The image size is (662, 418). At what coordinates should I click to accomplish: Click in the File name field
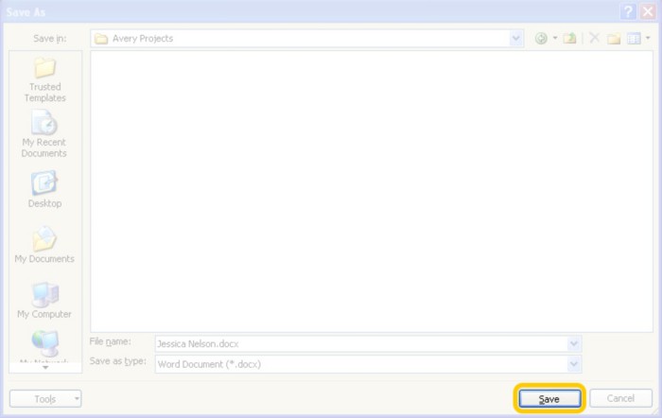coord(368,343)
